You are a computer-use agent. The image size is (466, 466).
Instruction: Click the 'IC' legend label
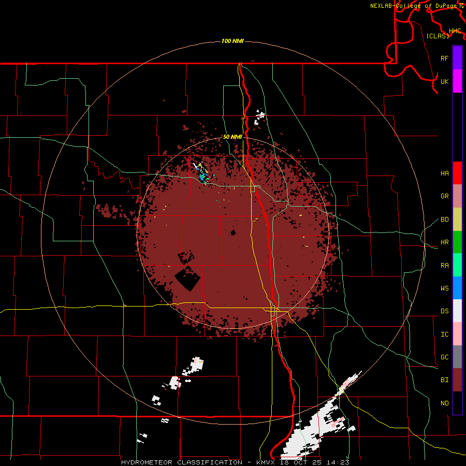tap(444, 334)
